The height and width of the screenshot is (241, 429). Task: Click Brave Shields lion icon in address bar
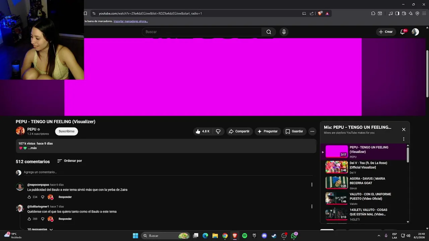point(320,13)
